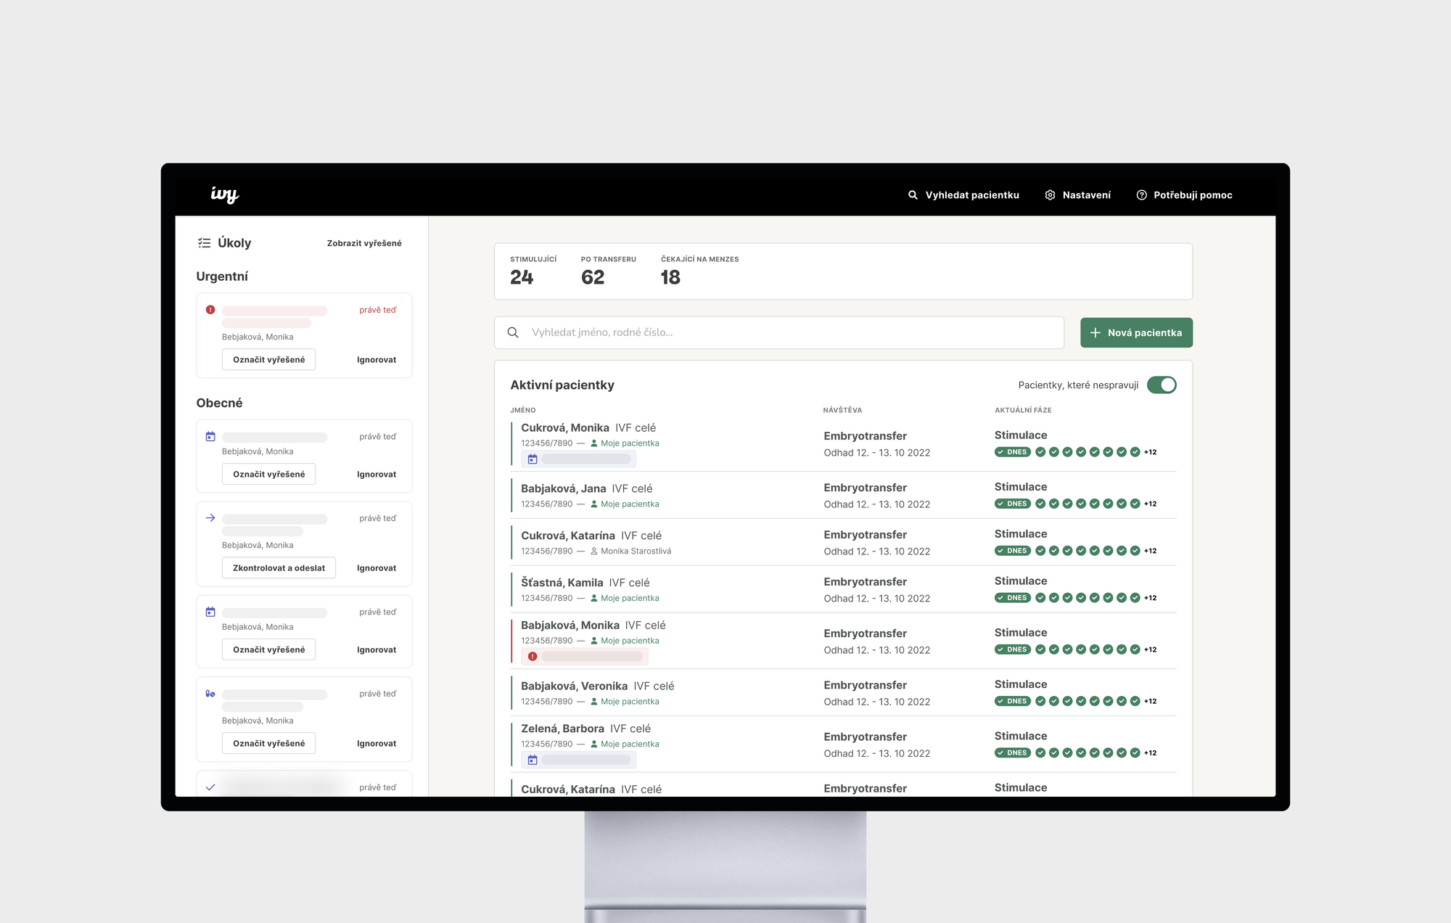Open patient Zelená, Barbora
Viewport: 1451px width, 923px height.
562,729
